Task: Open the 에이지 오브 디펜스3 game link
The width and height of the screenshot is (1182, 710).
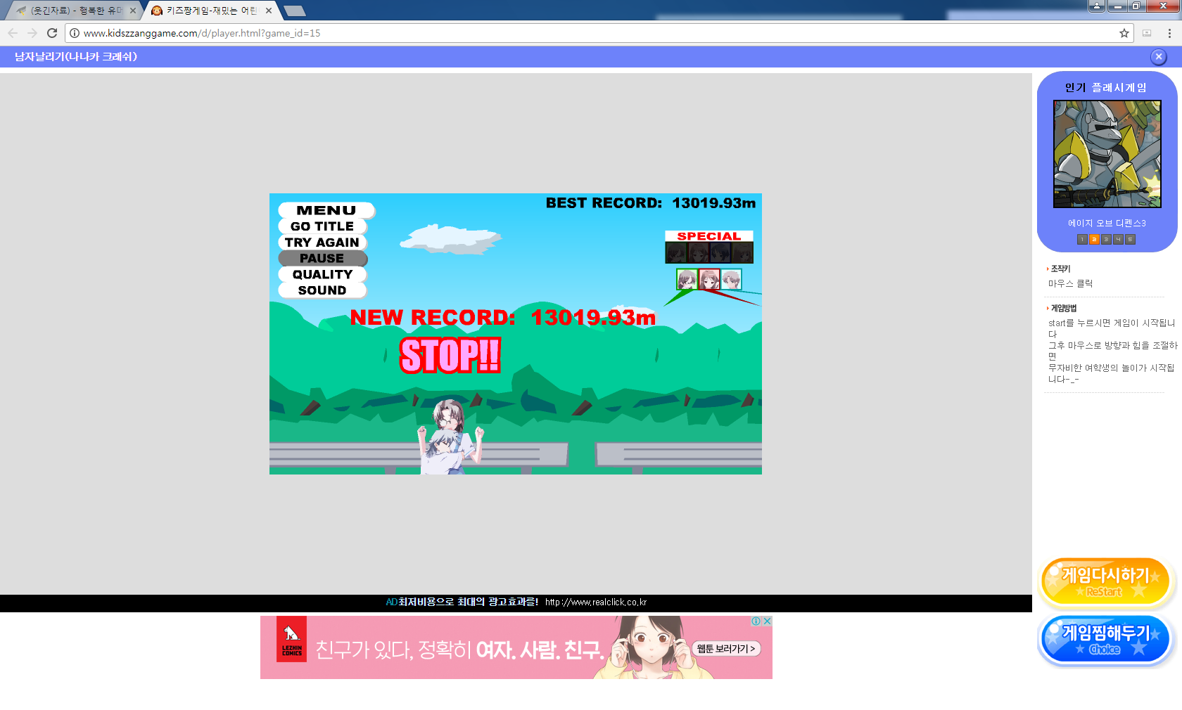Action: (x=1107, y=224)
